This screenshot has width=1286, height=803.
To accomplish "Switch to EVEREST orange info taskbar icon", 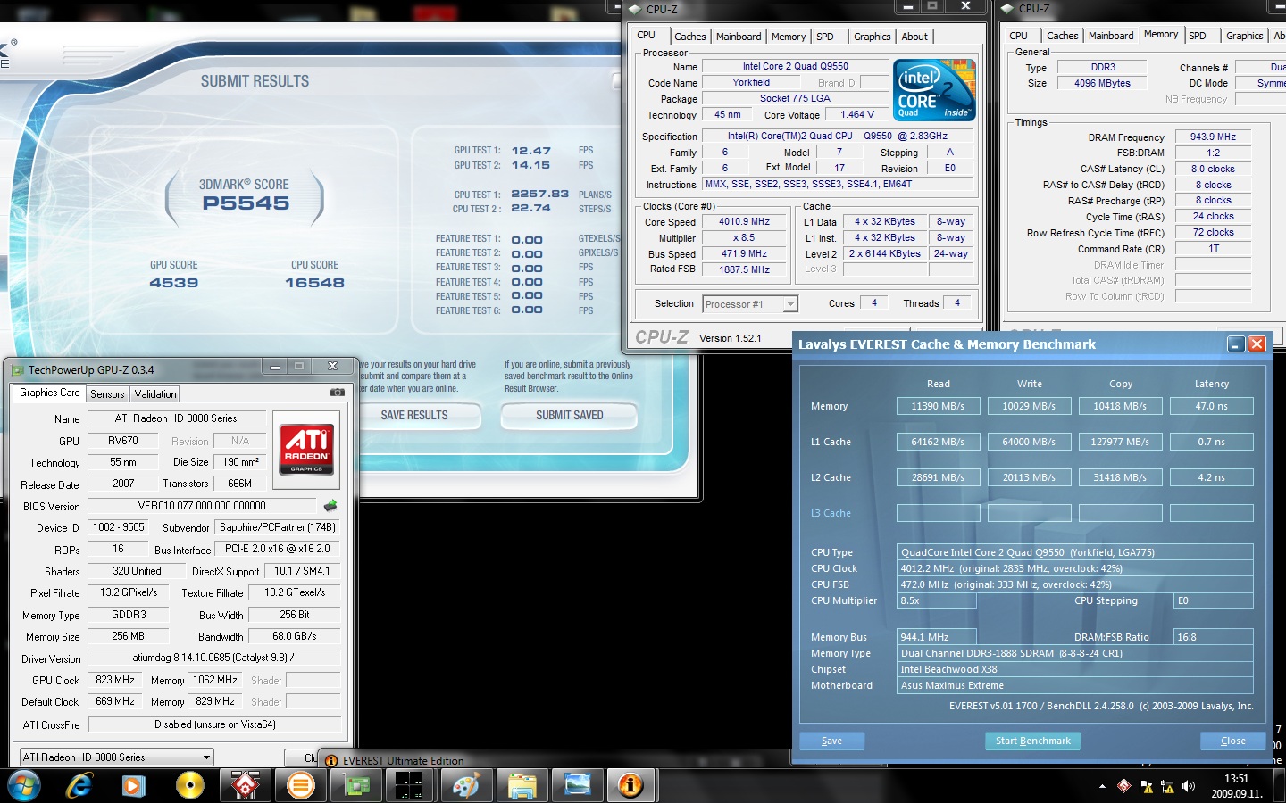I will tap(631, 785).
